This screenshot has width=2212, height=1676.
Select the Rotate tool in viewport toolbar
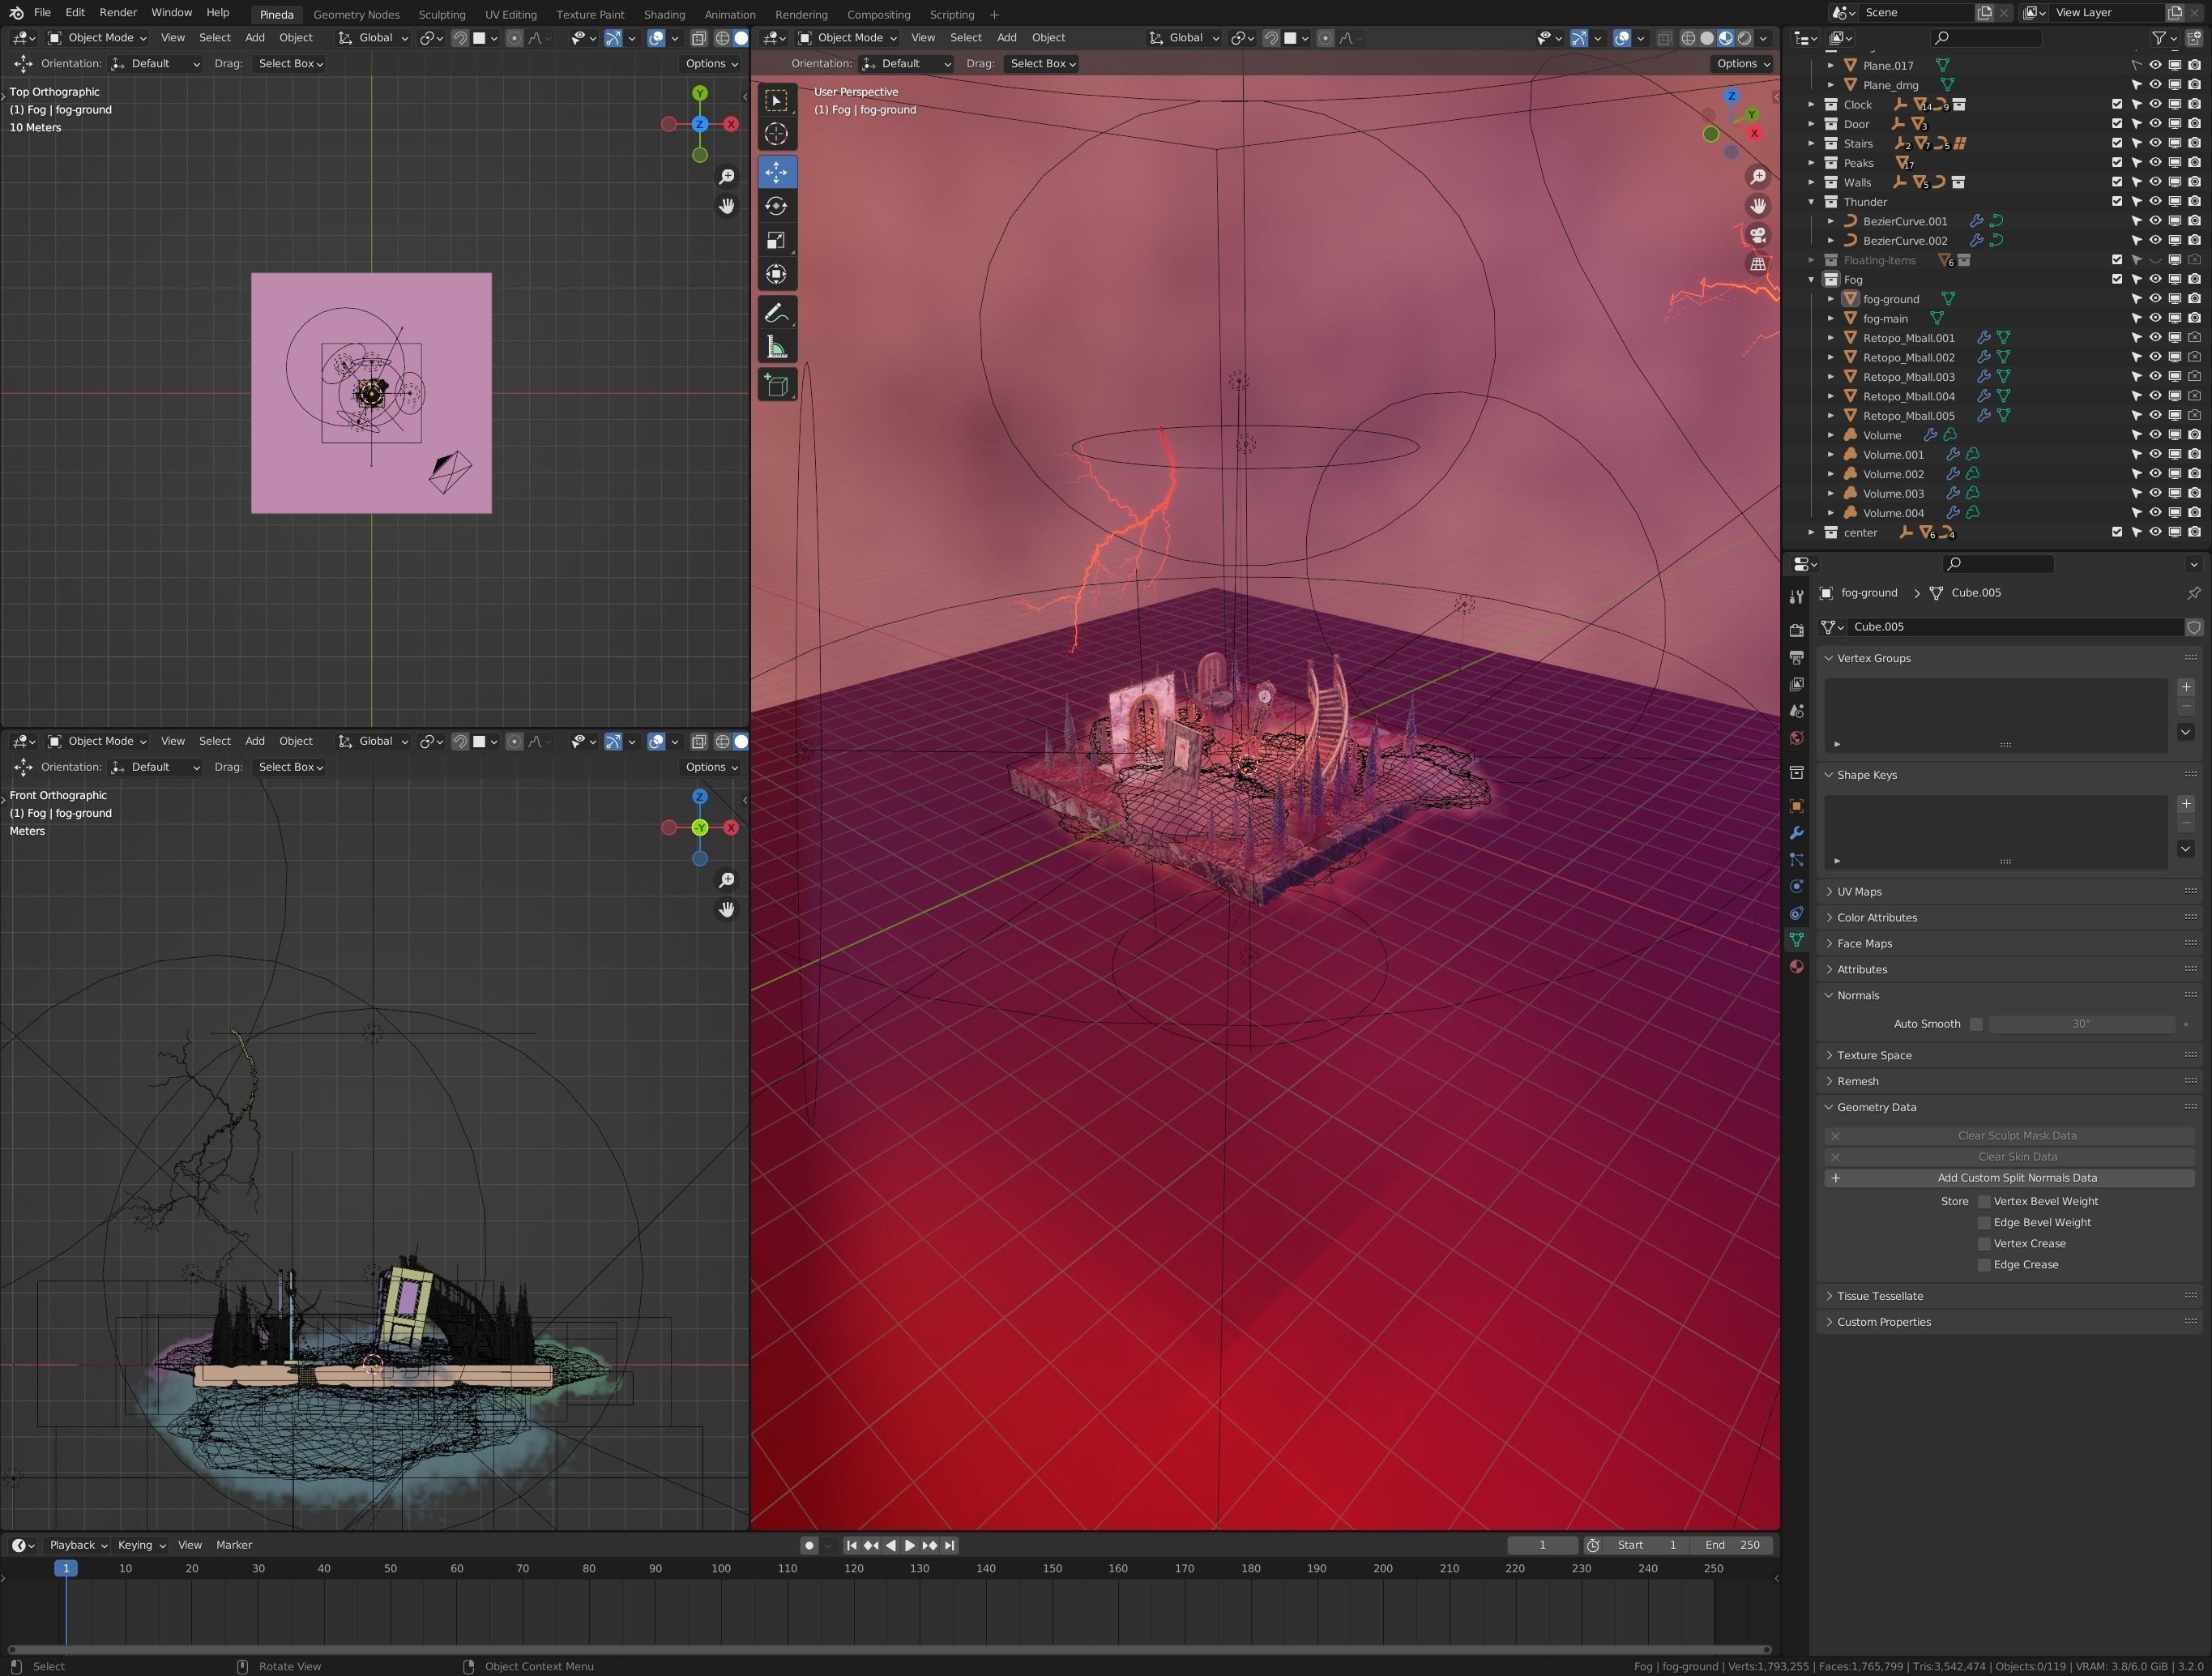(x=776, y=207)
